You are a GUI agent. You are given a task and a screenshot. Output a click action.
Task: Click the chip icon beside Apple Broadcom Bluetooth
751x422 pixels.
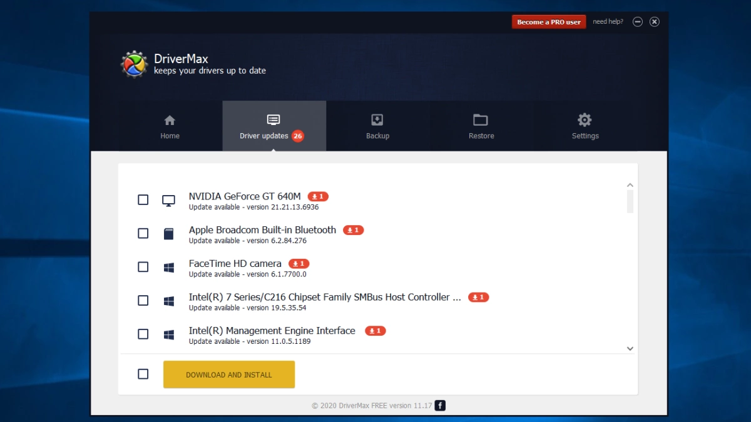(168, 234)
